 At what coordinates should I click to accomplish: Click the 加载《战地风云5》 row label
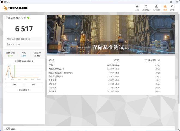[56, 69]
